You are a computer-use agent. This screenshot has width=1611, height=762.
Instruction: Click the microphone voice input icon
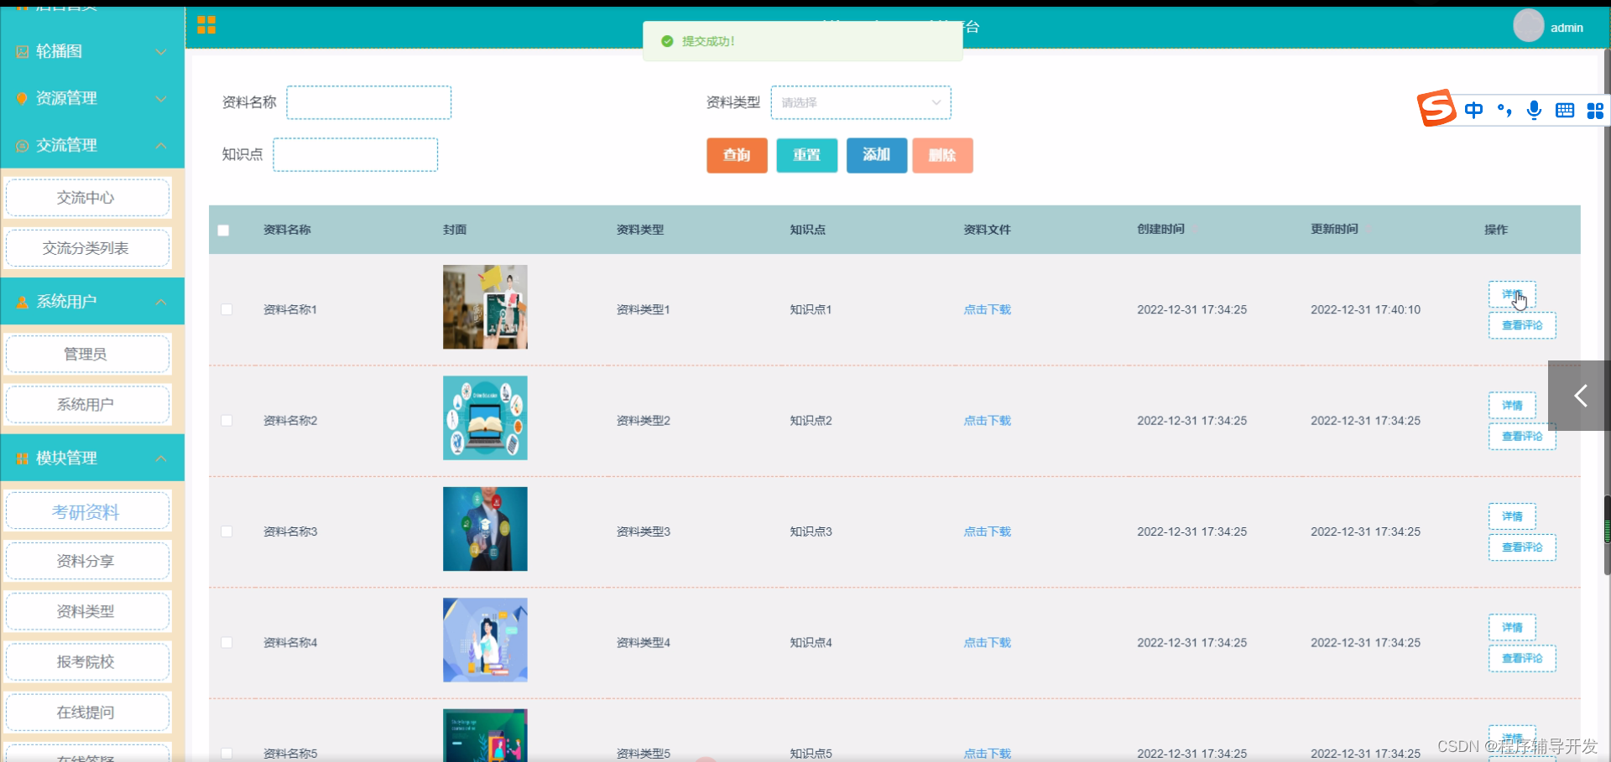click(1534, 110)
